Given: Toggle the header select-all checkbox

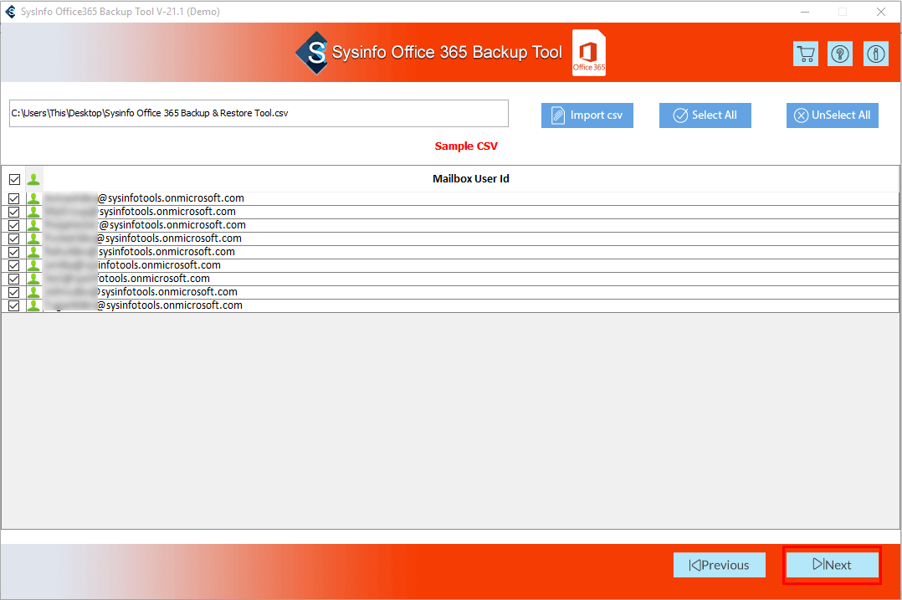Looking at the screenshot, I should pos(14,179).
